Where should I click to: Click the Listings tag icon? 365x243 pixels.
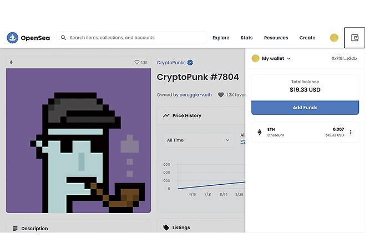(166, 227)
